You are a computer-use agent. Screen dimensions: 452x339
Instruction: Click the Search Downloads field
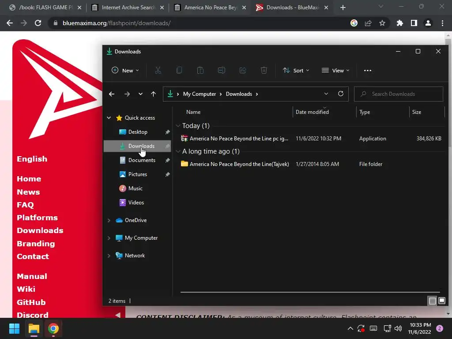399,94
